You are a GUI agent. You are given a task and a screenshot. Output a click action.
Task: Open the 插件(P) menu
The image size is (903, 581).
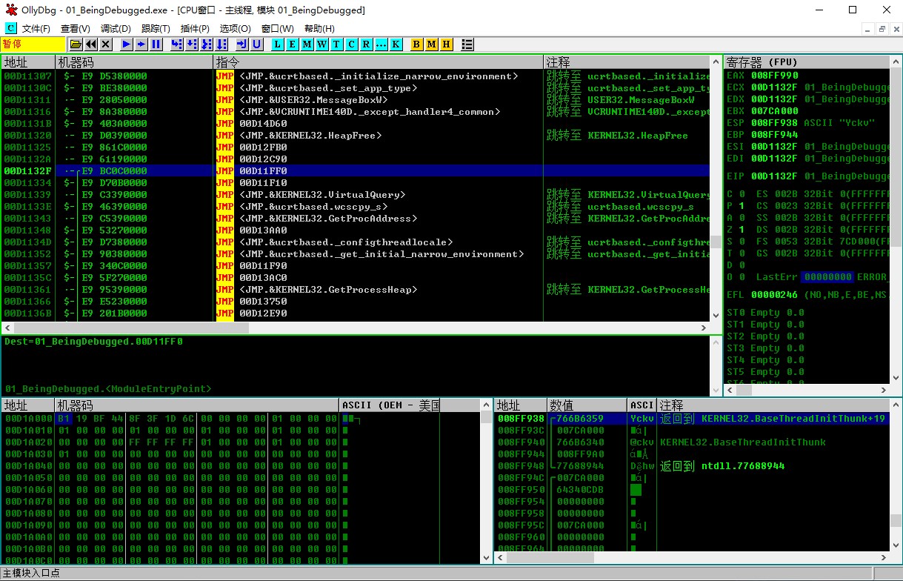tap(195, 29)
